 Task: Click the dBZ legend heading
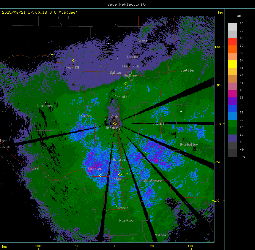pos(240,16)
